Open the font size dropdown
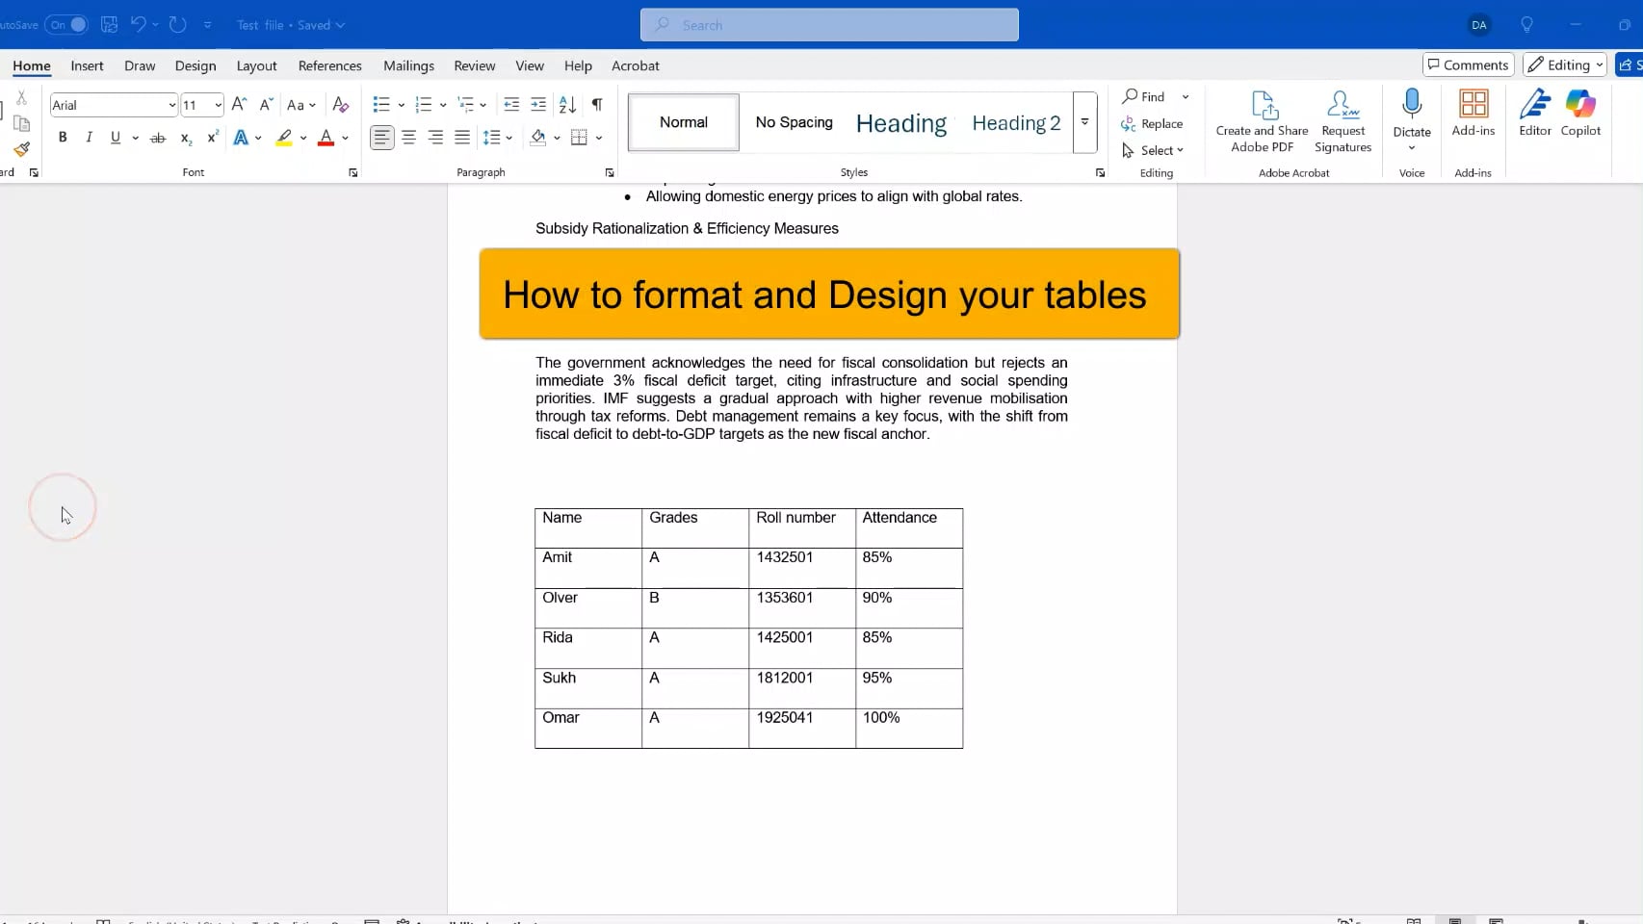Viewport: 1643px width, 924px height. click(218, 105)
